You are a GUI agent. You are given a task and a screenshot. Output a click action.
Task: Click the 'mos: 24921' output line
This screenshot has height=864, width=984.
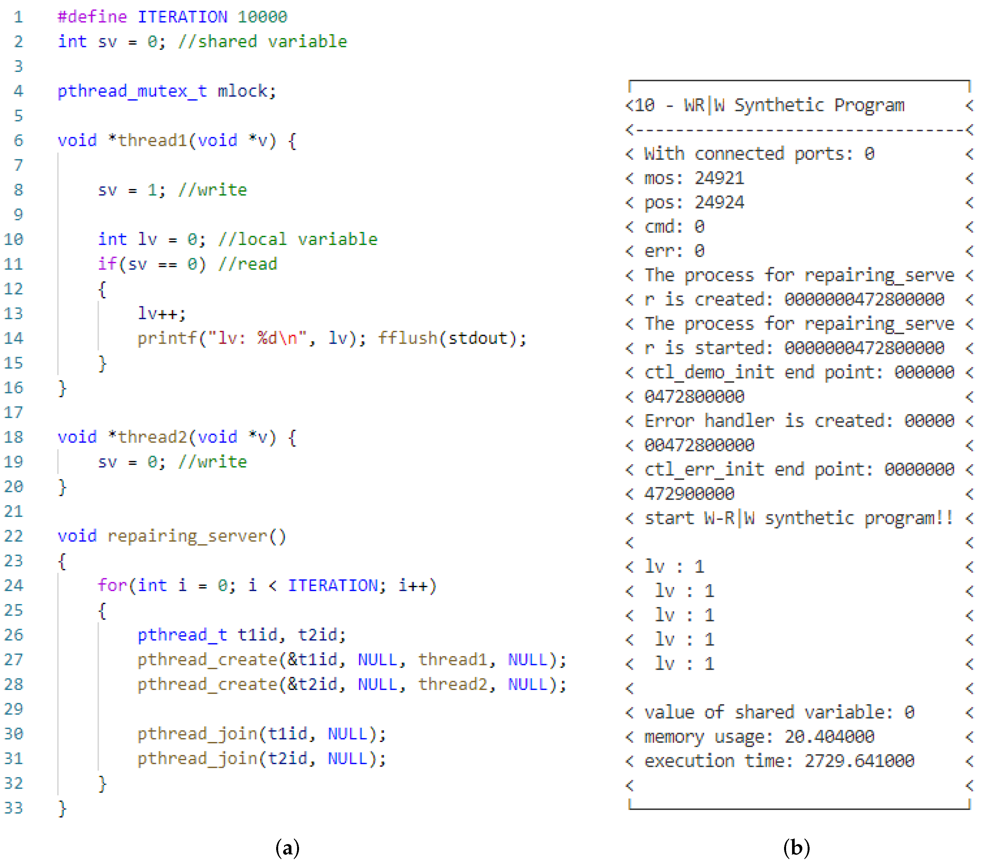point(694,179)
